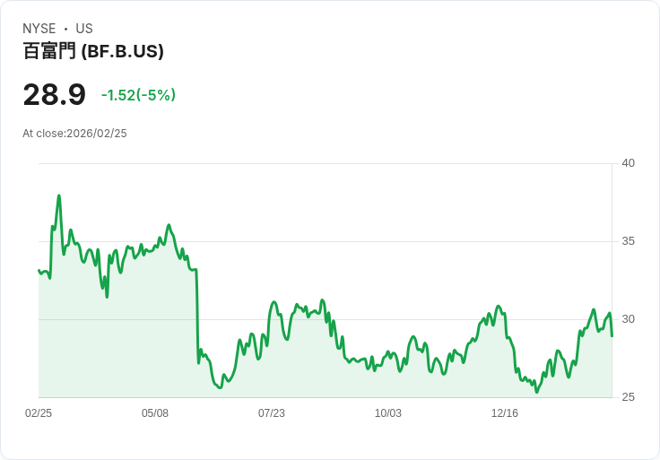
Task: Click the 35 price axis label
Action: pos(628,241)
